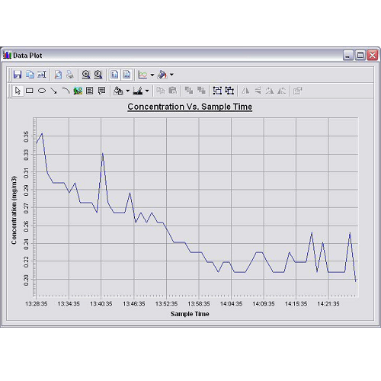This screenshot has height=381, width=381.
Task: Activate the pointer selection tool
Action: pos(18,91)
